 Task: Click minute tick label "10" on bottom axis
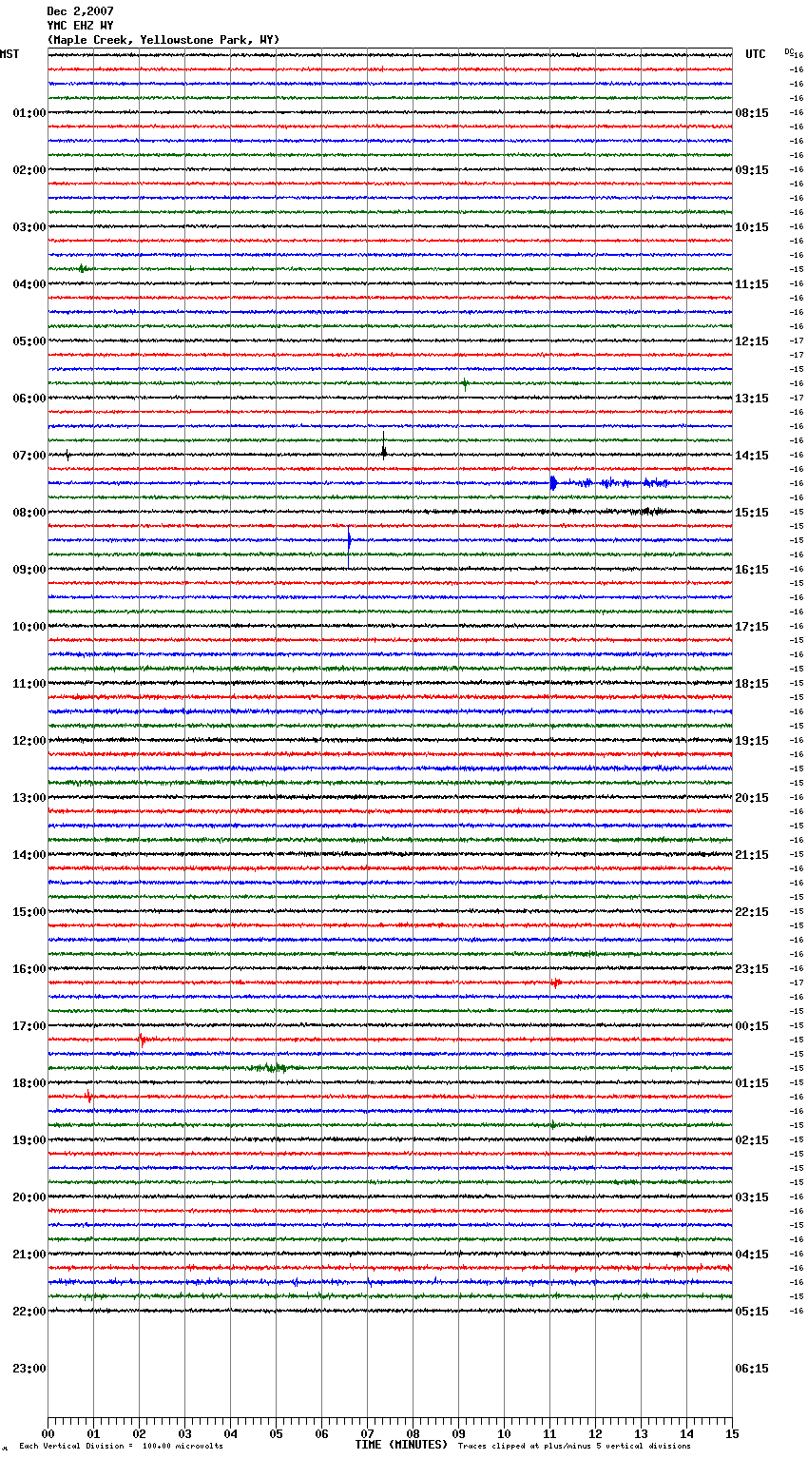504,1433
